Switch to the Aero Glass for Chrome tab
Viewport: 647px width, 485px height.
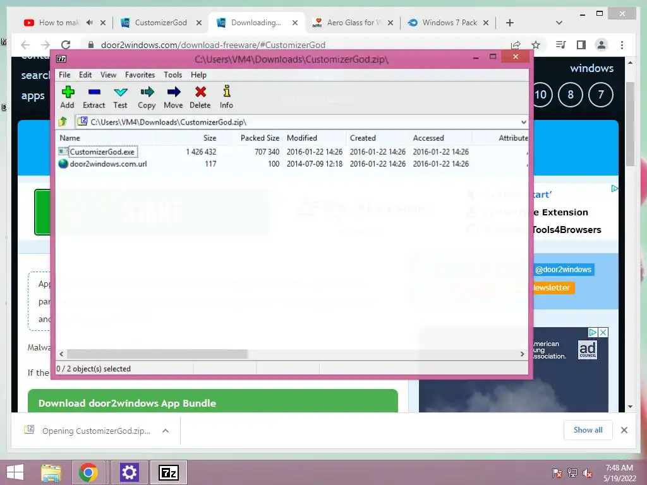(x=353, y=23)
